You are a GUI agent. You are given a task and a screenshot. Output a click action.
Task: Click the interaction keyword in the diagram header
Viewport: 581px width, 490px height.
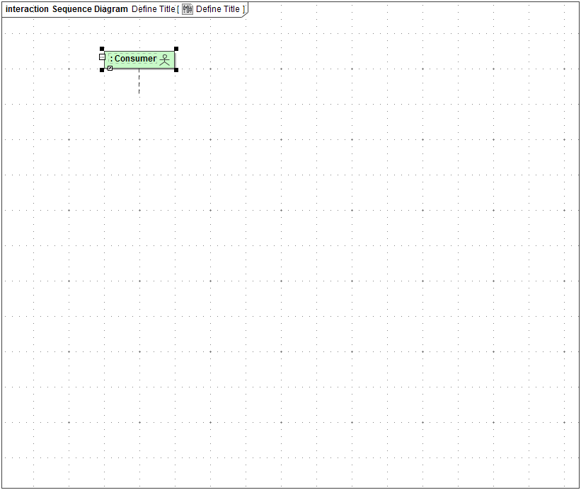(27, 8)
